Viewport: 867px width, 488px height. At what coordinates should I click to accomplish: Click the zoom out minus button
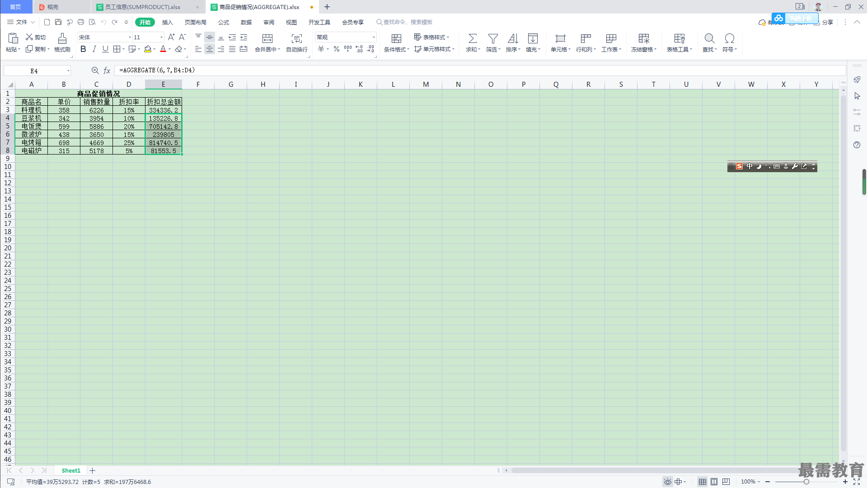(768, 482)
